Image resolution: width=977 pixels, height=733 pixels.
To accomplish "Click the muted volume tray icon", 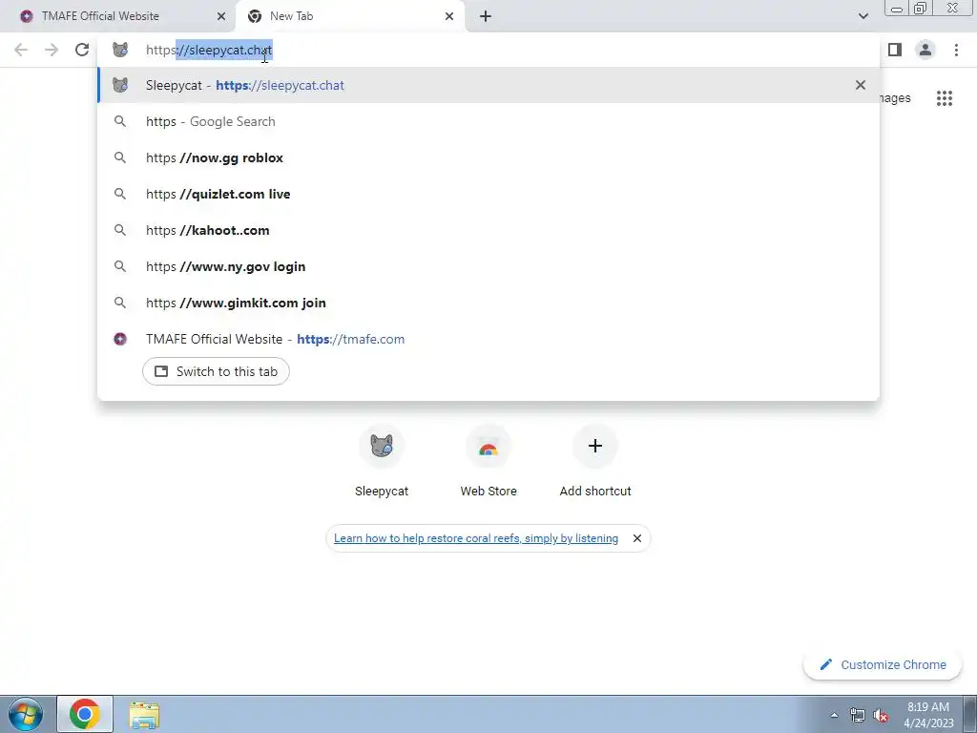I will (881, 716).
